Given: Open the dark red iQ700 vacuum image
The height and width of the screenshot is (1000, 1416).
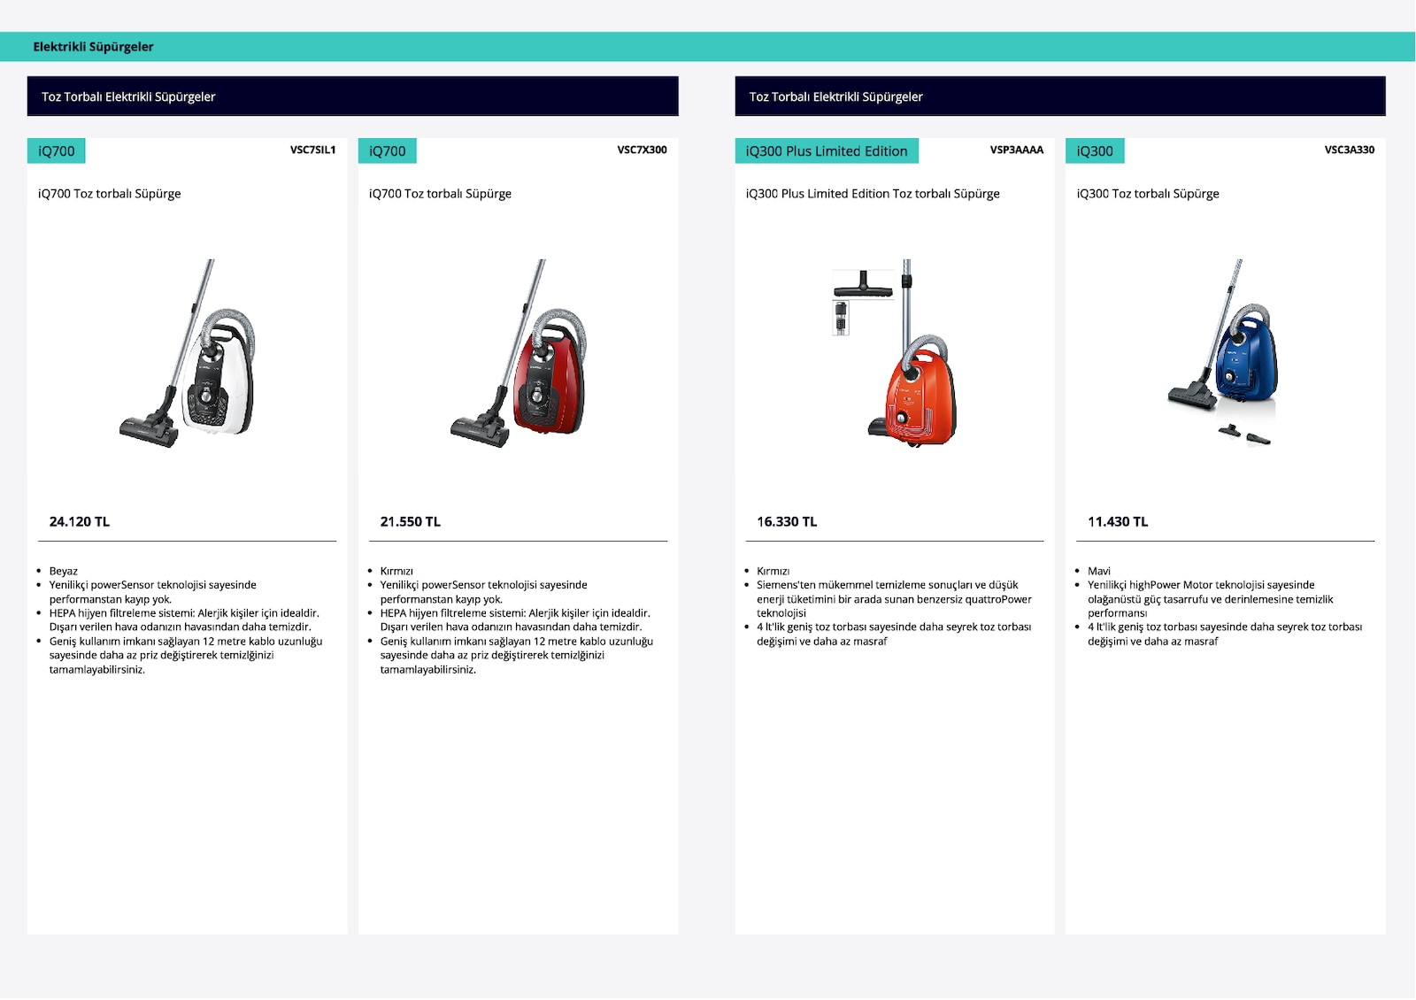Looking at the screenshot, I should click(519, 353).
